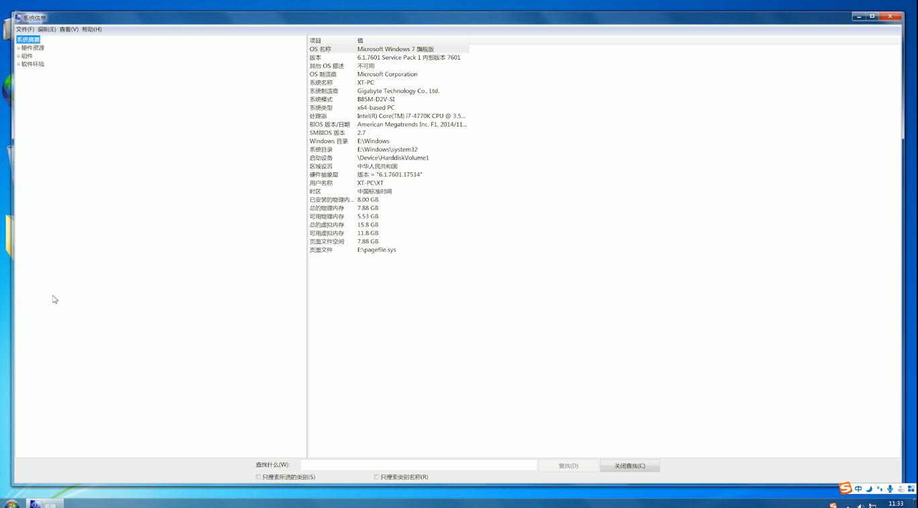Select the \Device\HarddiskVolume1 value

(x=392, y=158)
